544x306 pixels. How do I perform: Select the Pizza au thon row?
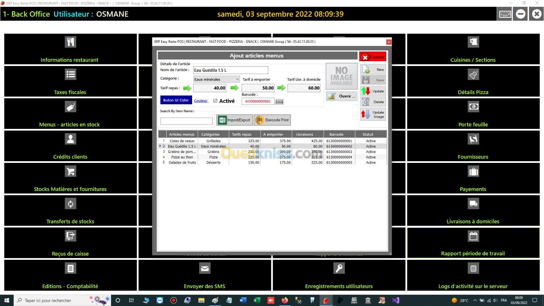tap(182, 157)
